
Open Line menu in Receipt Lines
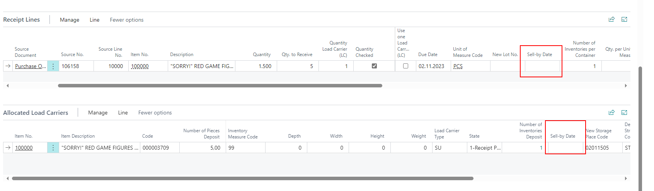[x=94, y=20]
